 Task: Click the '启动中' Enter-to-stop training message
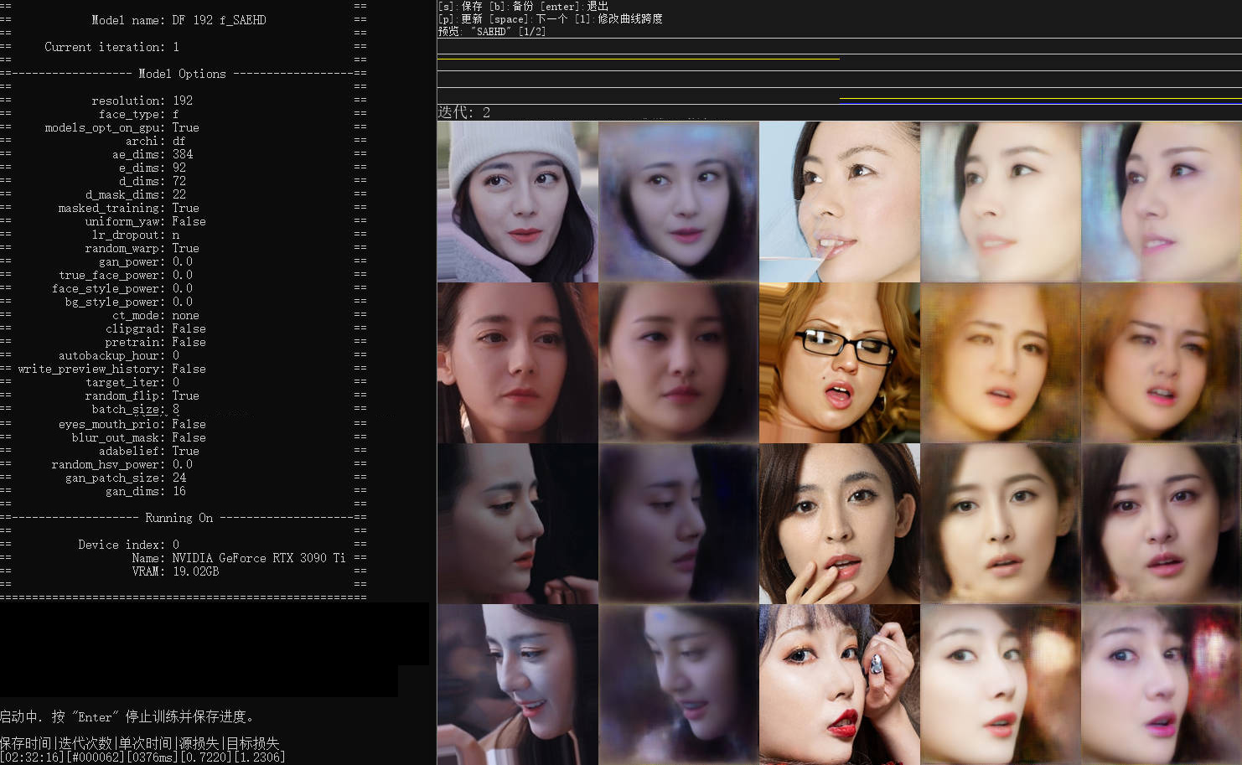[127, 716]
